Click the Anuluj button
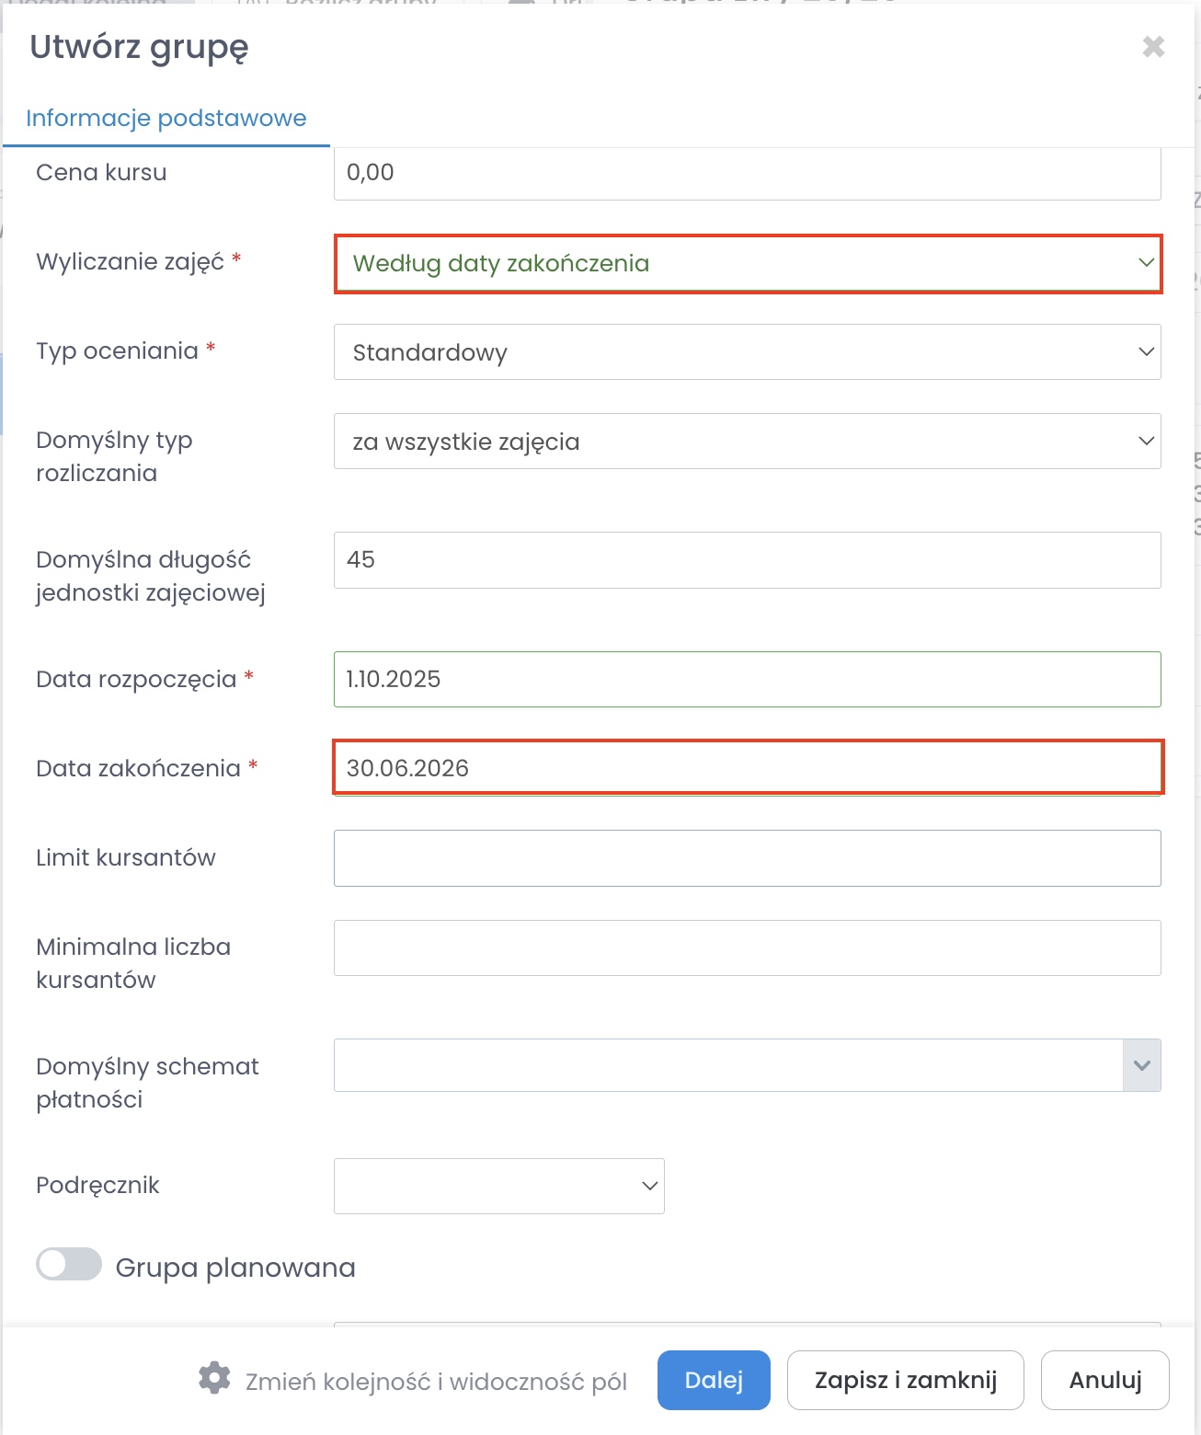The height and width of the screenshot is (1435, 1201). point(1104,1380)
